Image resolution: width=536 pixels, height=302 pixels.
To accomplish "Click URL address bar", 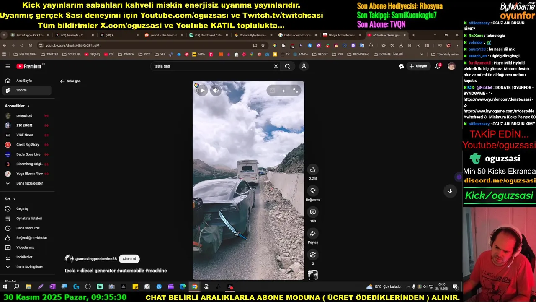I will point(144,45).
